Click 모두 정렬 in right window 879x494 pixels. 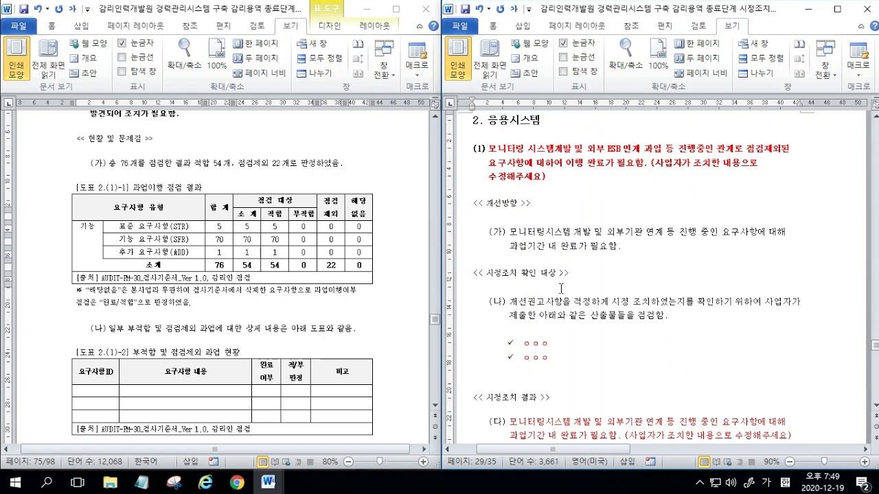click(x=760, y=58)
